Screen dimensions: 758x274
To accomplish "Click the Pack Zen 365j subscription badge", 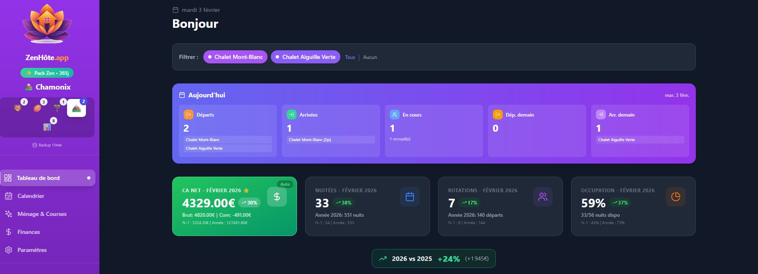I will pos(47,73).
